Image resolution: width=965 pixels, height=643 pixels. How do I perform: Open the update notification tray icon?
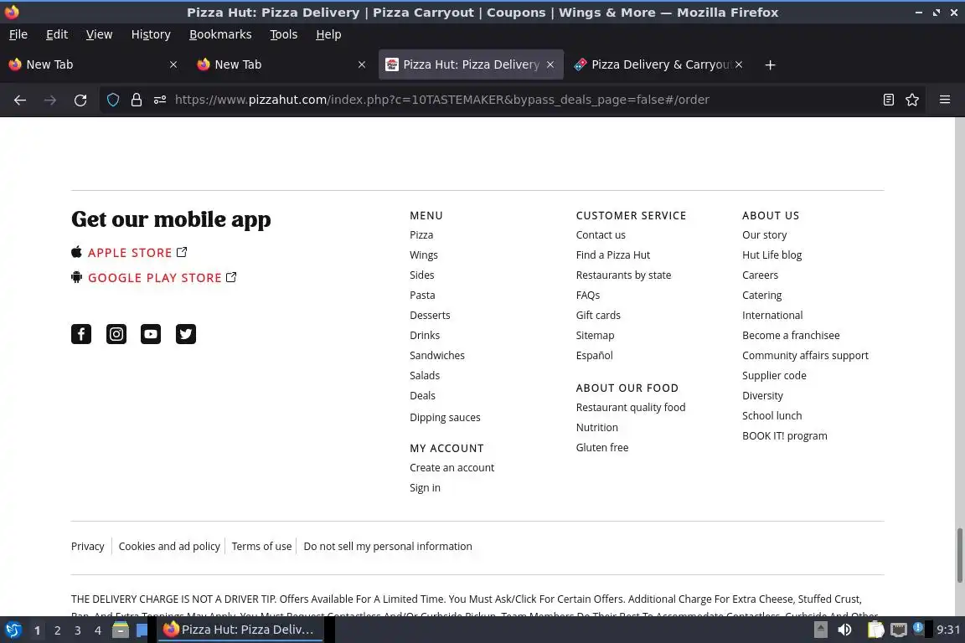pos(918,628)
